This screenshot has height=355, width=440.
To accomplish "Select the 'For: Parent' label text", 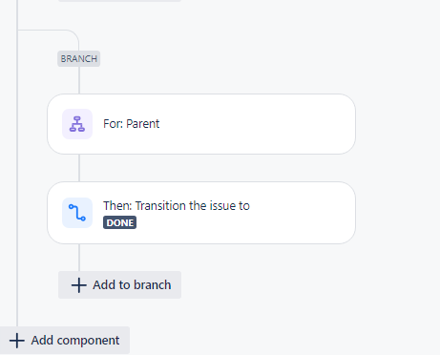I will [x=131, y=124].
